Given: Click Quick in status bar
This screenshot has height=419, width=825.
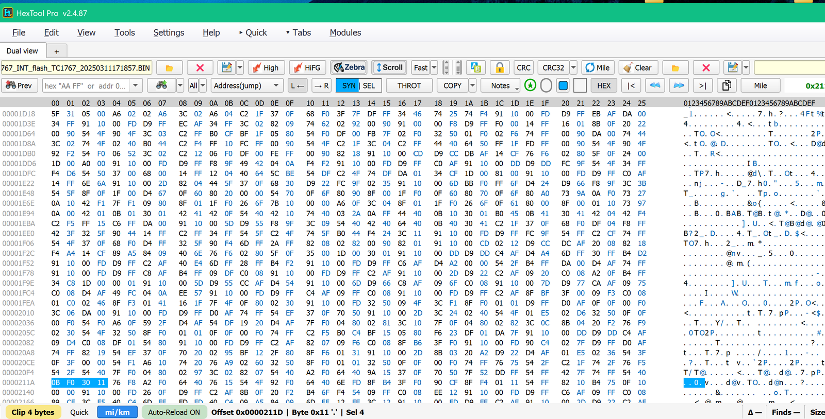Looking at the screenshot, I should coord(79,412).
